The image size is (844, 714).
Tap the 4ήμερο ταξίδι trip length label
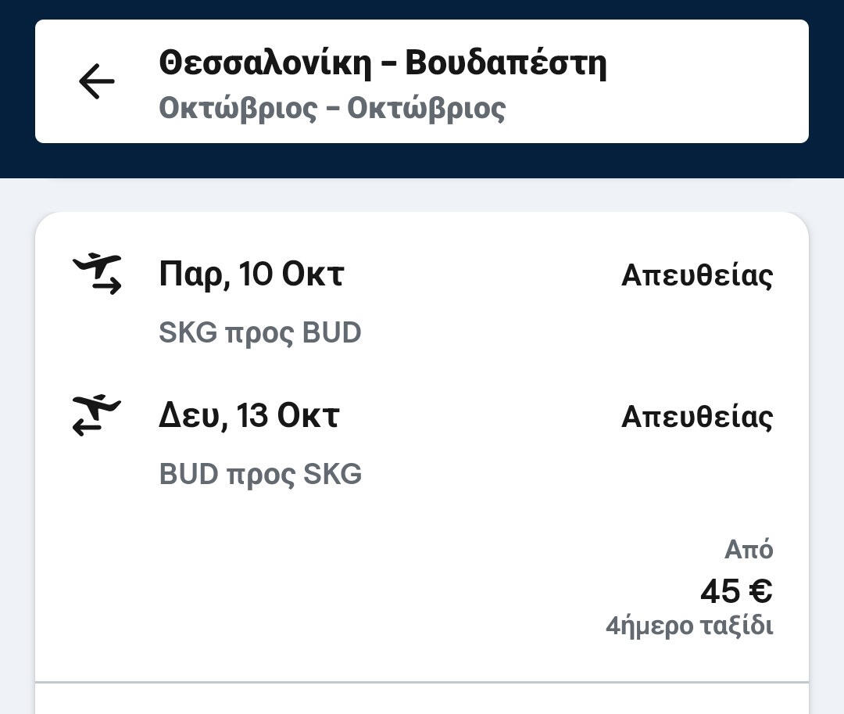pos(688,626)
